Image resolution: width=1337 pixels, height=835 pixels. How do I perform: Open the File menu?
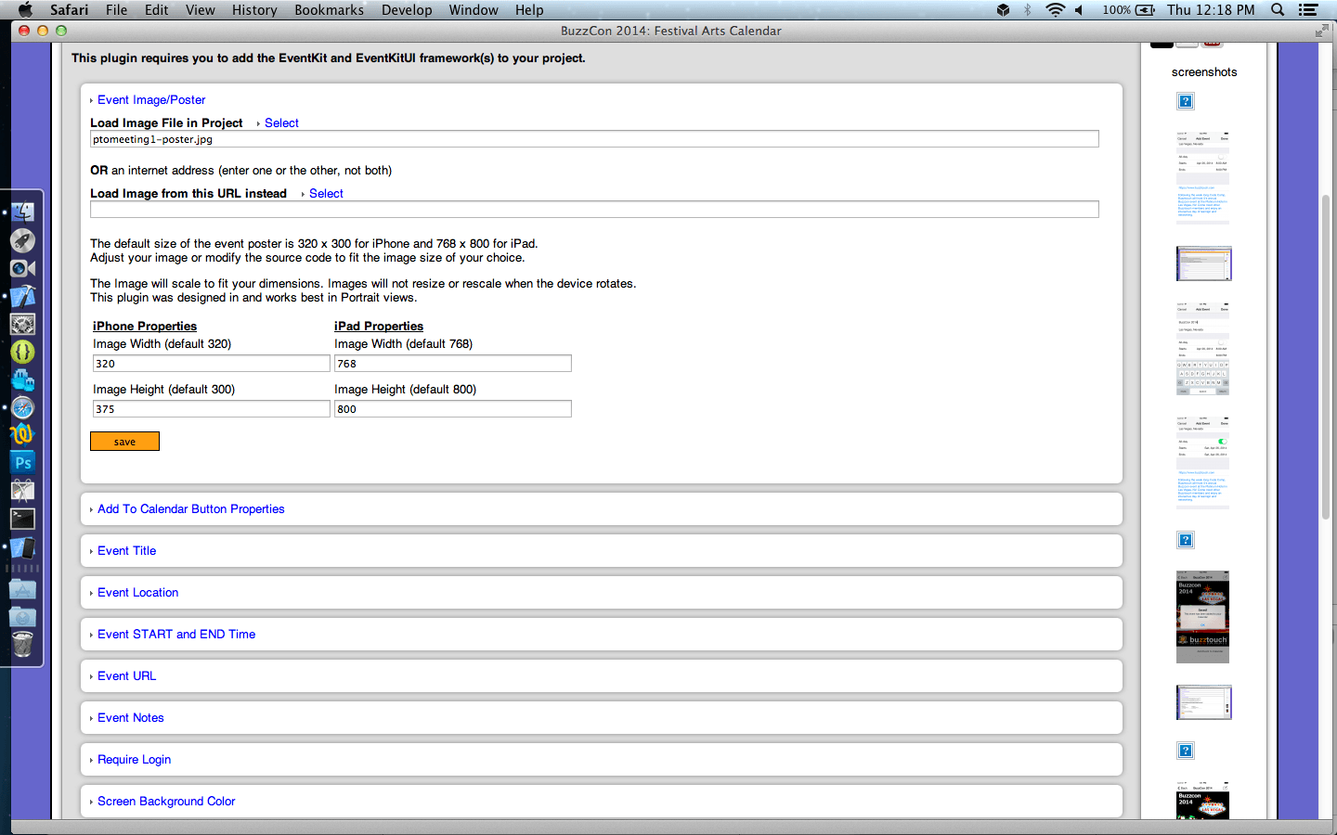[116, 10]
